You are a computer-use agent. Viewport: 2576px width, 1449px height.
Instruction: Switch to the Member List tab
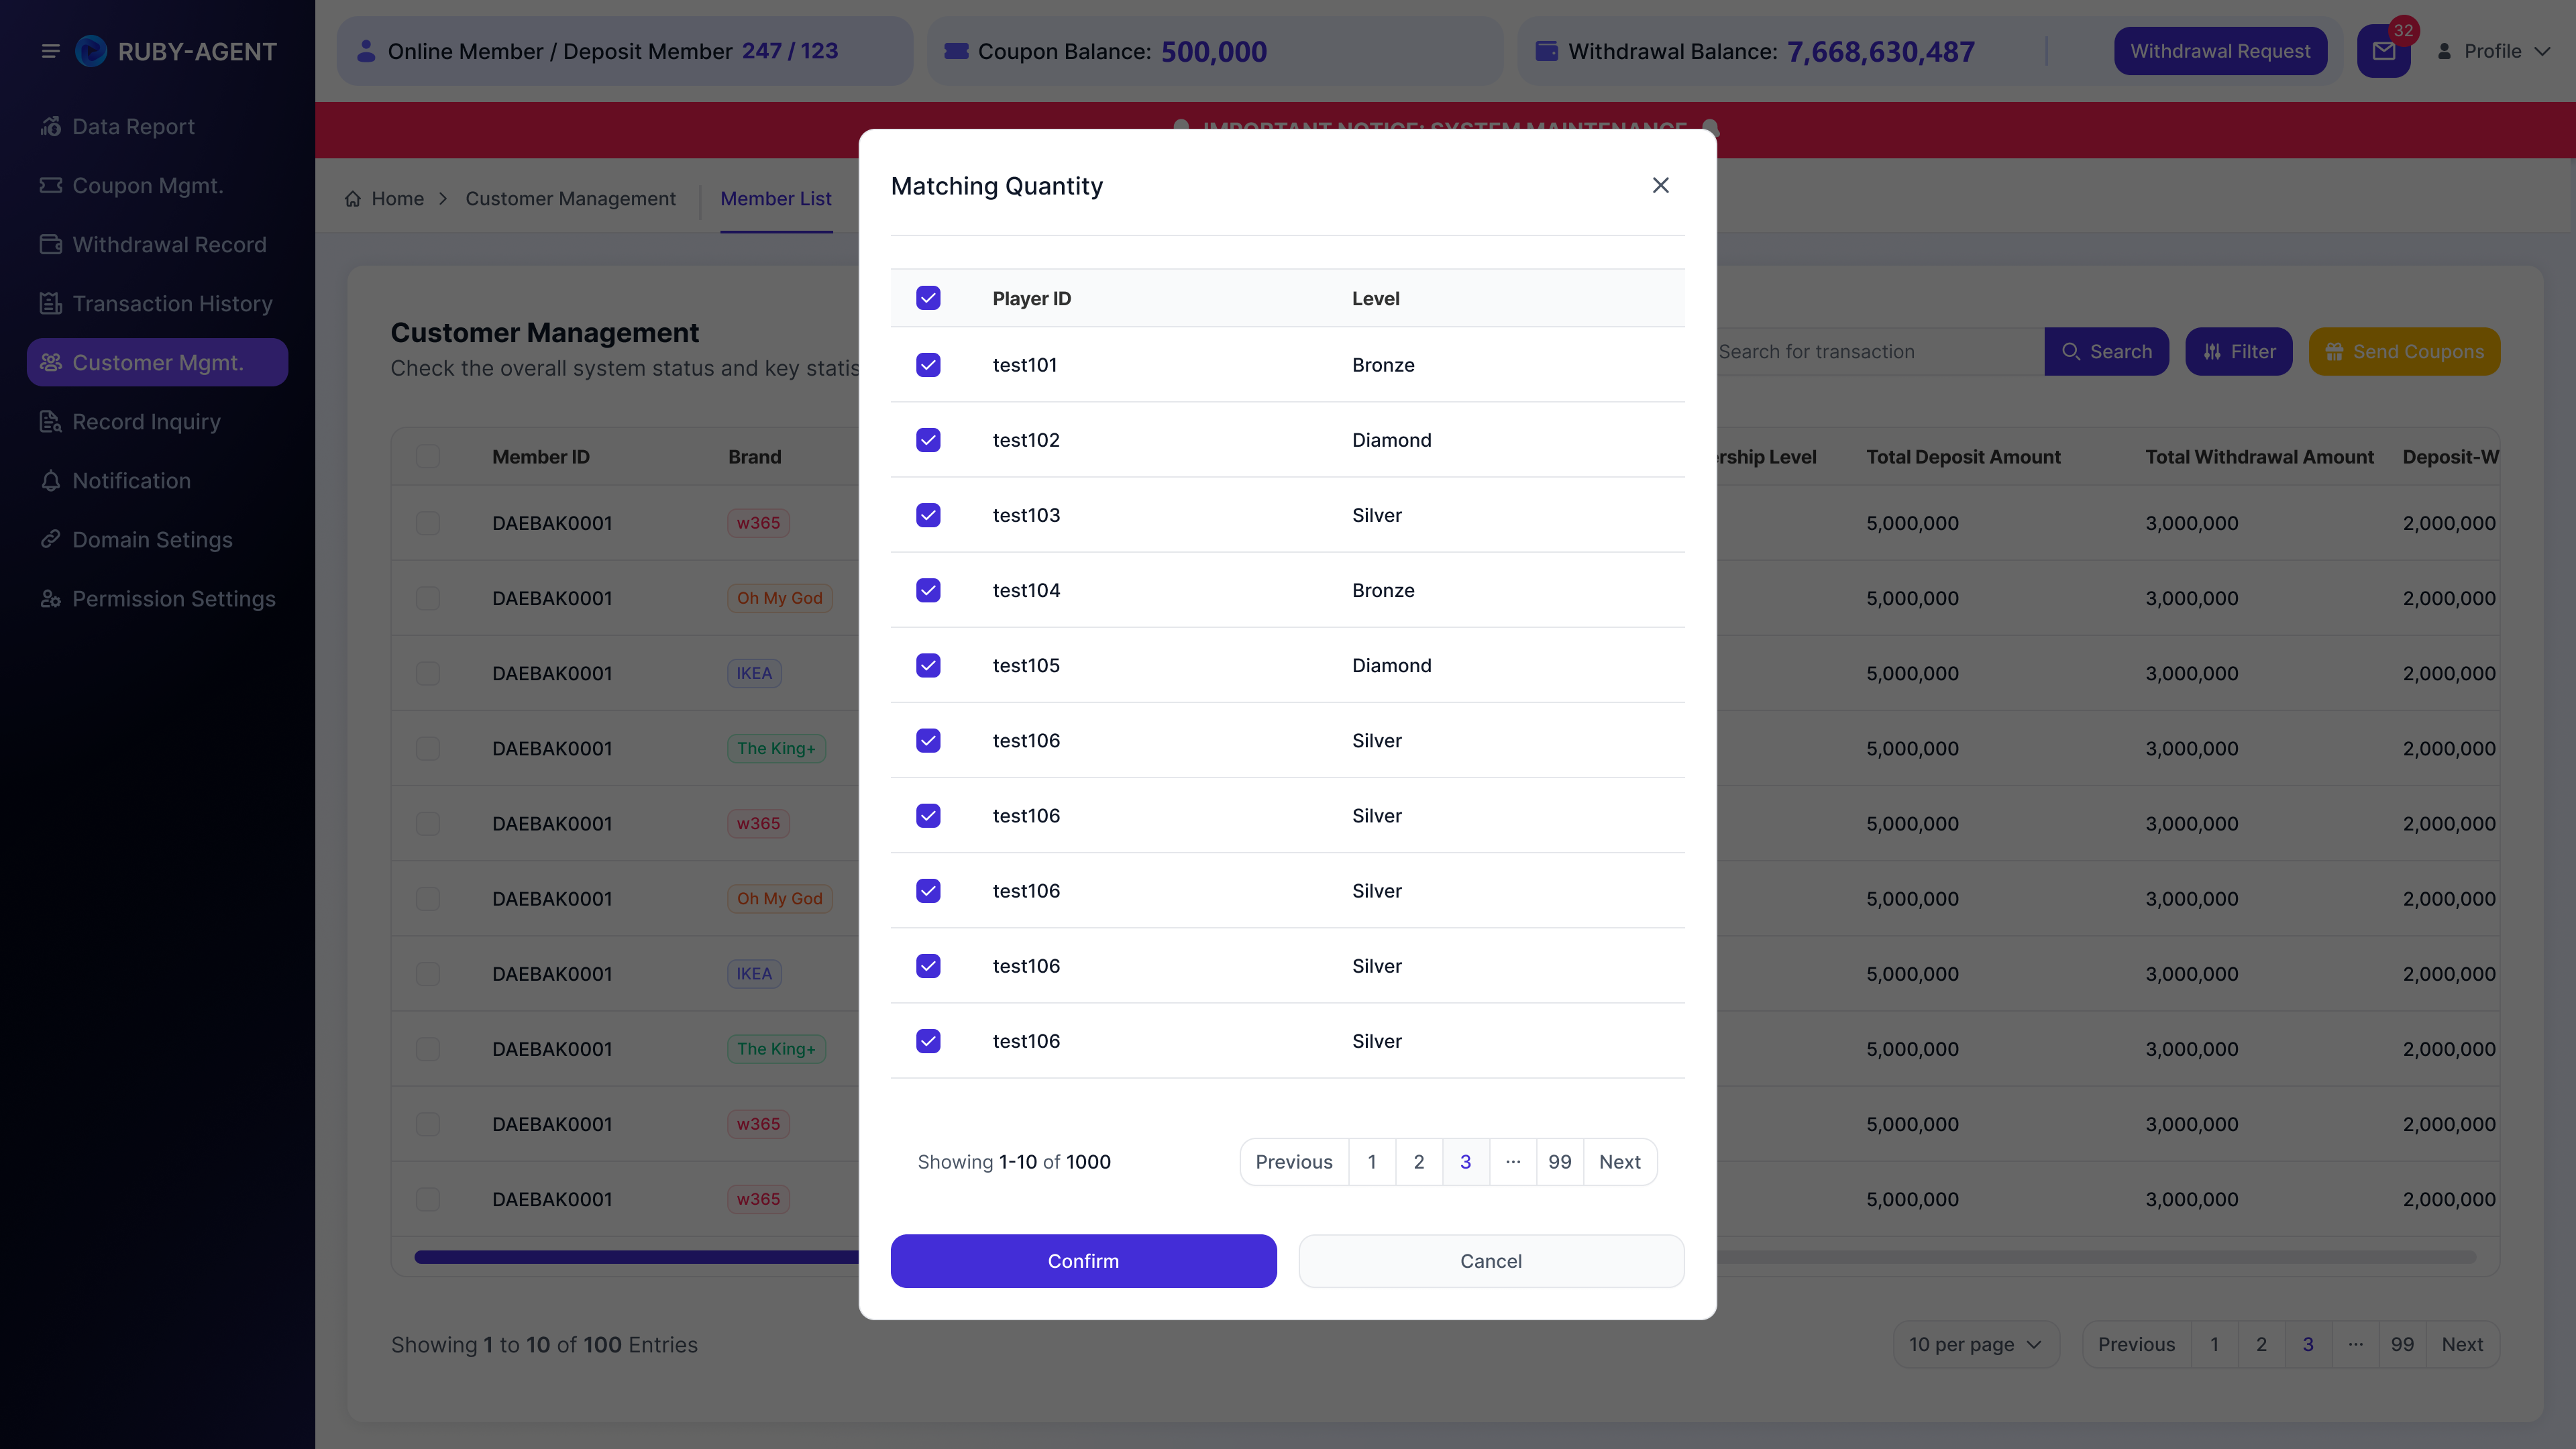776,198
